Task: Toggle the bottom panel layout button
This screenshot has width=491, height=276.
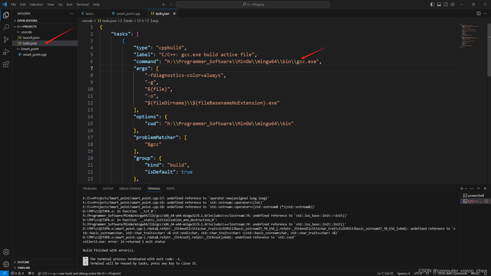Action: pyautogui.click(x=439, y=4)
